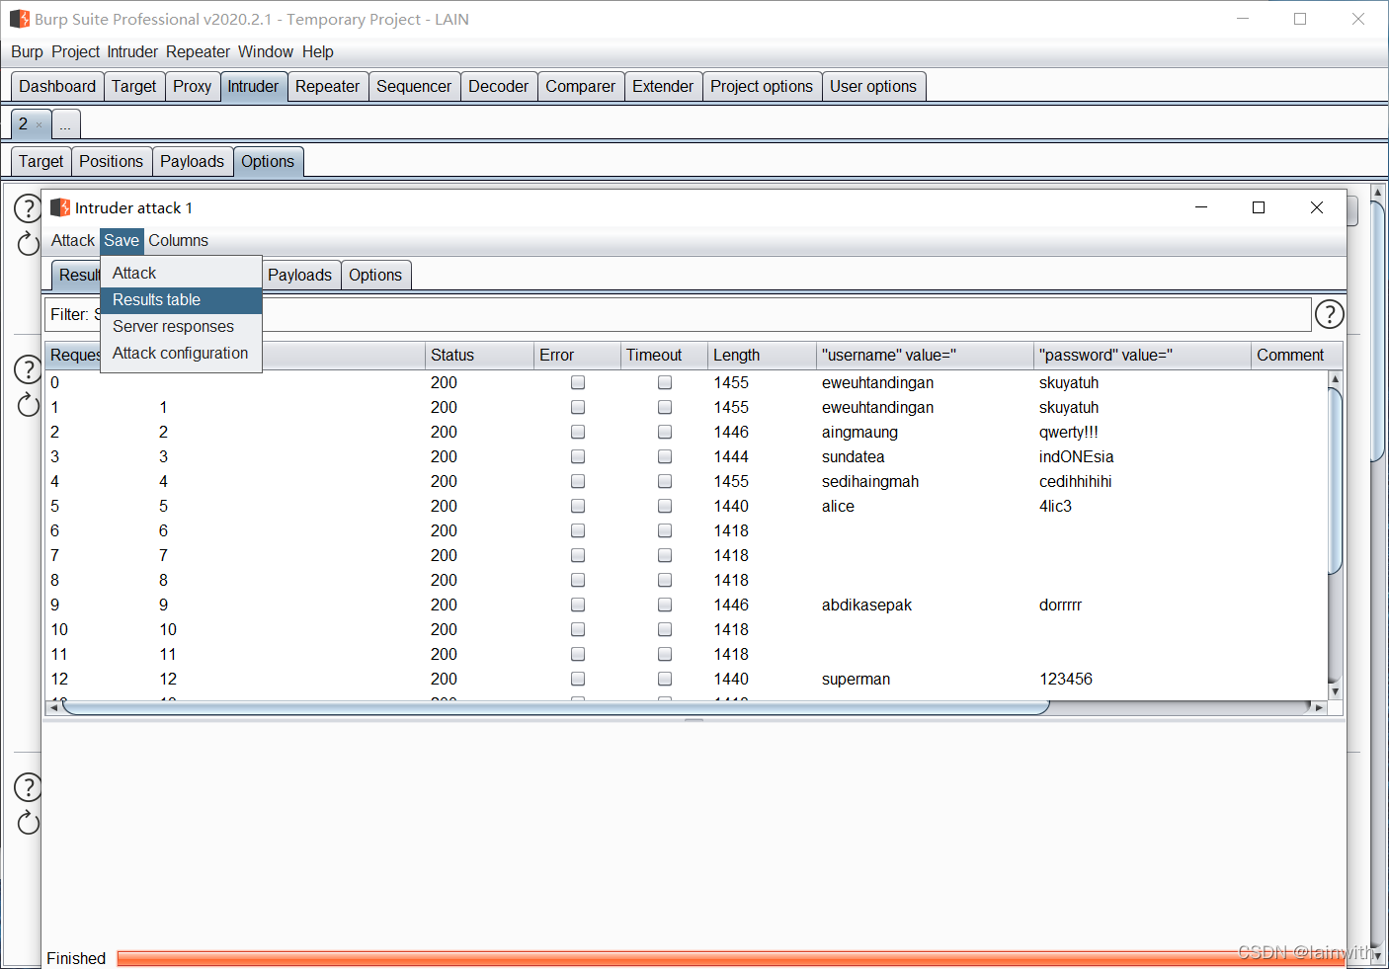Choose Attack entry in Save menu

pos(181,274)
